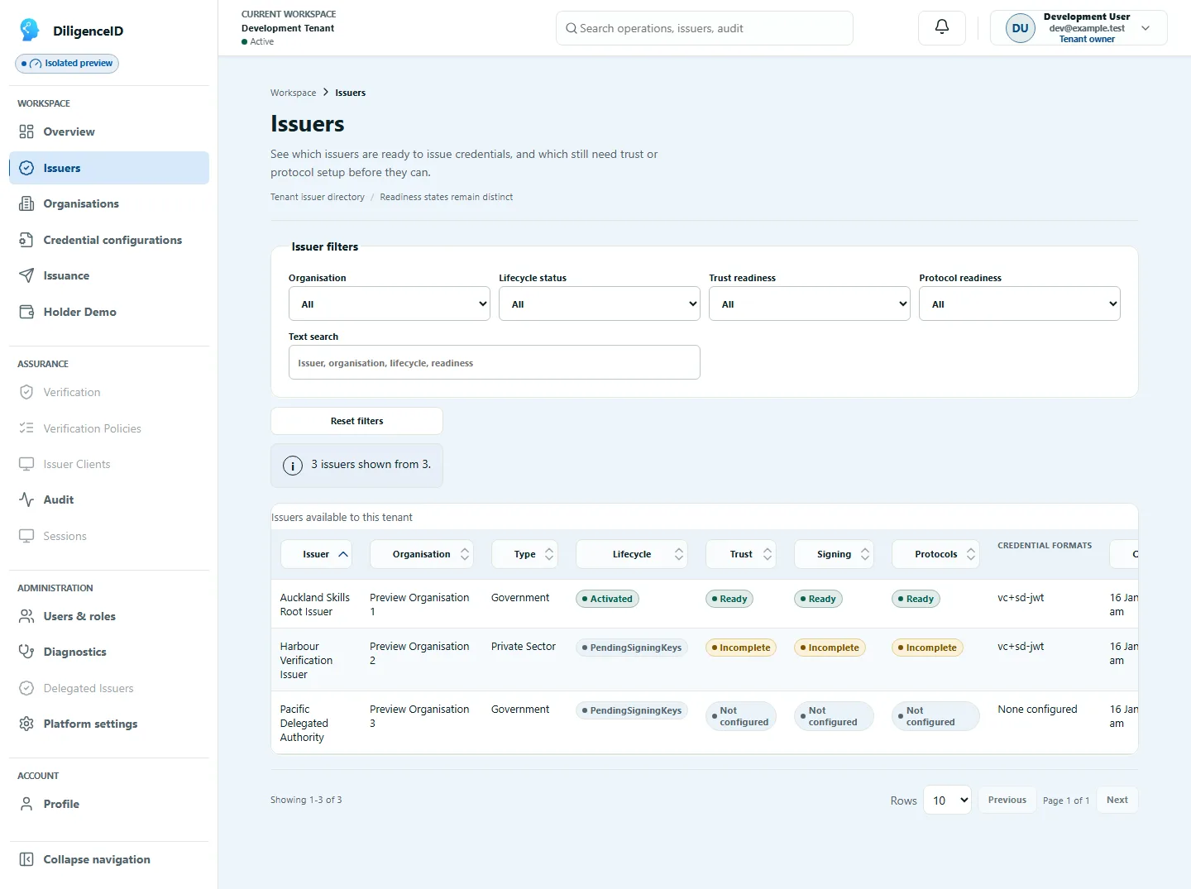Open notifications bell icon
1191x889 pixels.
[x=941, y=27]
